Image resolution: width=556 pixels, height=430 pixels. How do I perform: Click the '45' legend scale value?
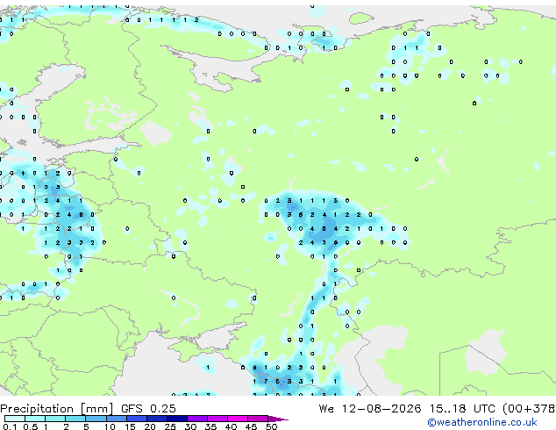[251, 426]
